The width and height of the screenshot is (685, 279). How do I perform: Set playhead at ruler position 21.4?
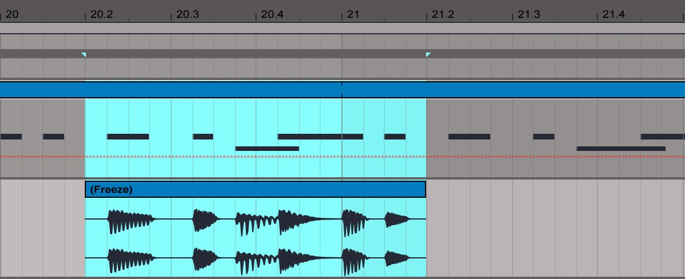pos(613,14)
